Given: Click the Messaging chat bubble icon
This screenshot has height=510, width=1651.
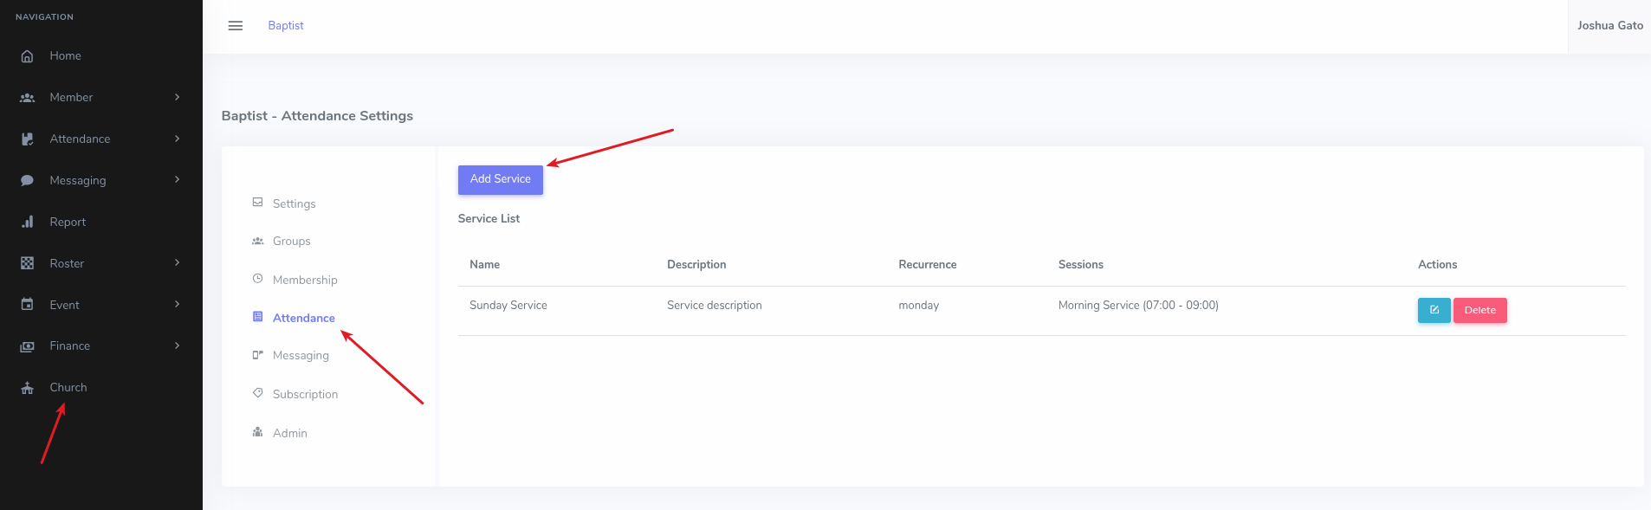Looking at the screenshot, I should pyautogui.click(x=27, y=181).
